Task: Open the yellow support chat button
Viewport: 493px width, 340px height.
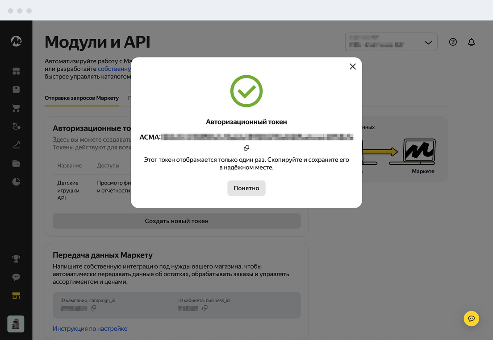Action: coord(471,319)
